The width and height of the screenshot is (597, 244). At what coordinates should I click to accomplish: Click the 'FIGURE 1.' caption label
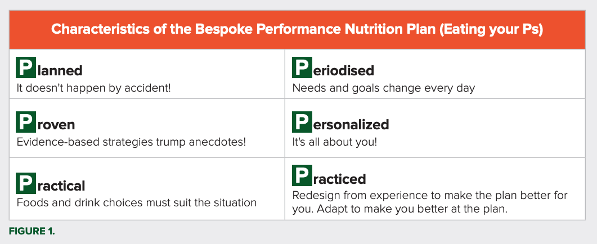click(32, 232)
